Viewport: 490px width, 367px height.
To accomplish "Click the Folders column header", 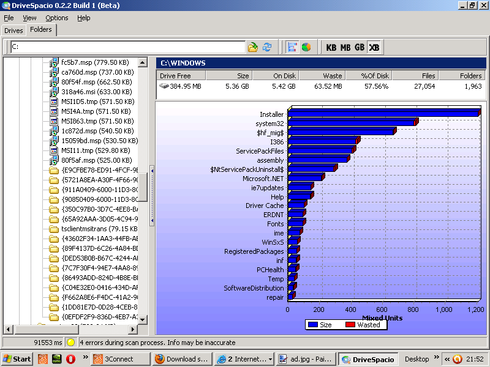I will (x=462, y=75).
